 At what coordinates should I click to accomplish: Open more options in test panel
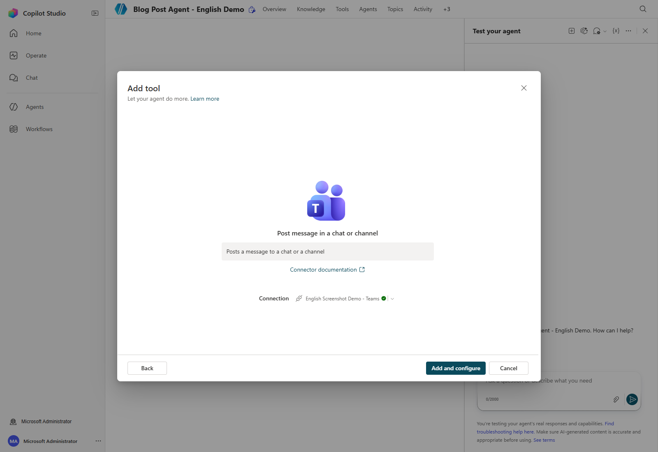pos(628,31)
